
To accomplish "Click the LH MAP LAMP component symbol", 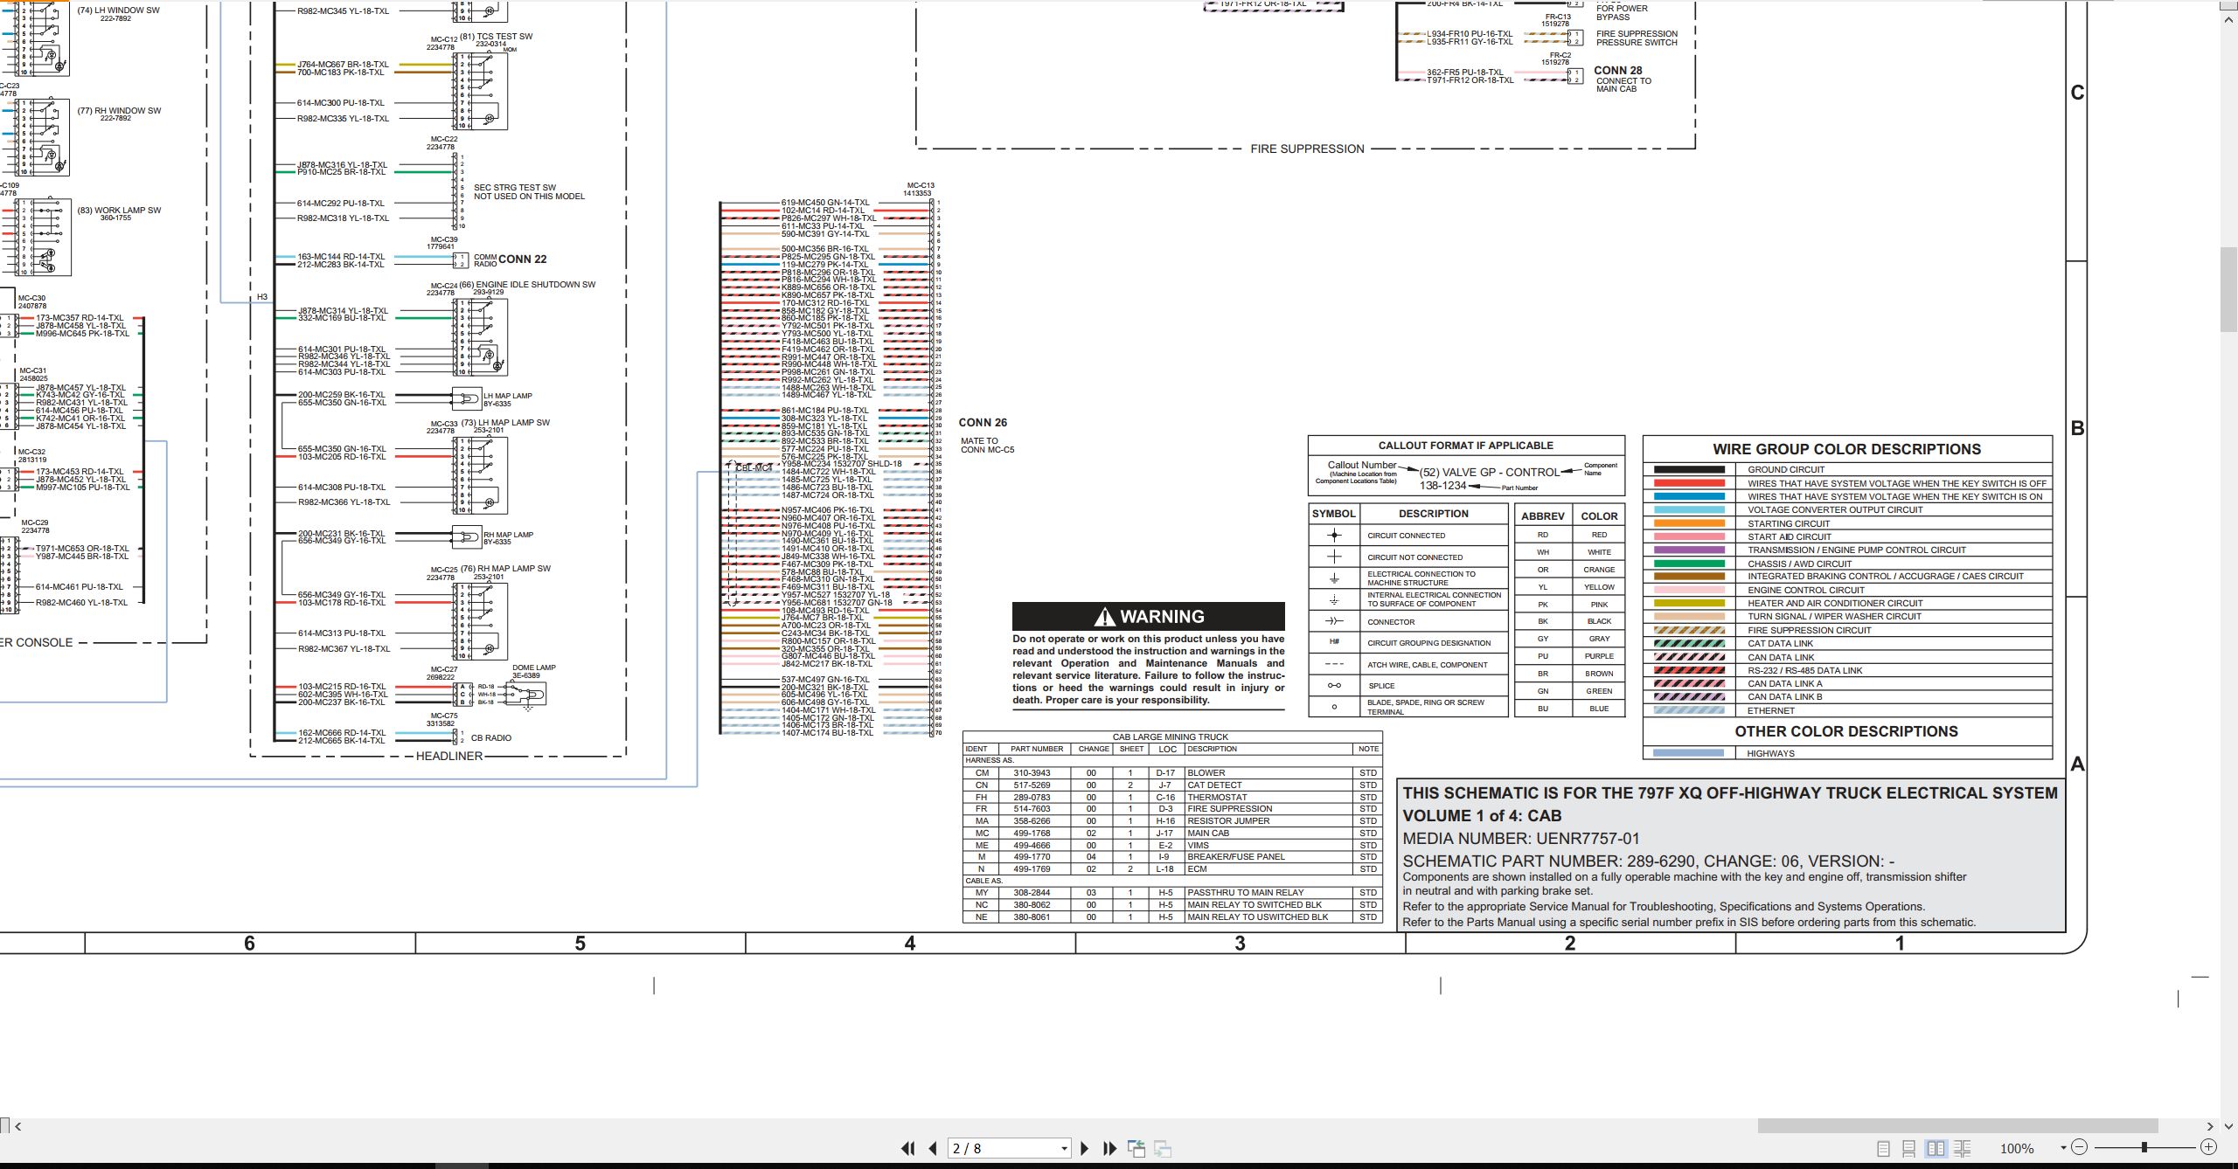I will 466,398.
